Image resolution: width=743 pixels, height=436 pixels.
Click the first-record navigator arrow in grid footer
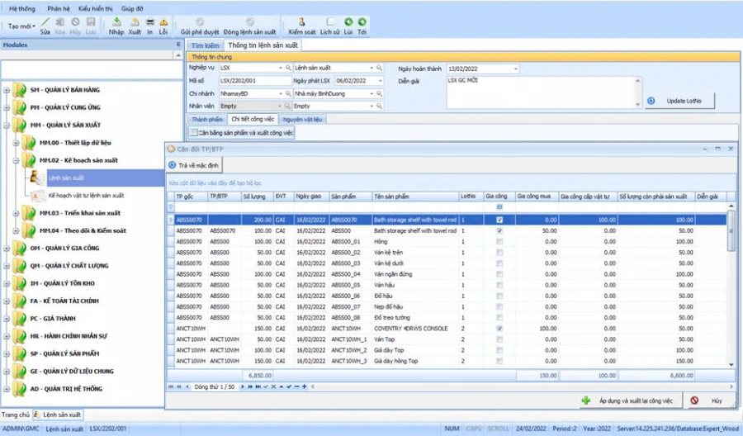tap(171, 386)
